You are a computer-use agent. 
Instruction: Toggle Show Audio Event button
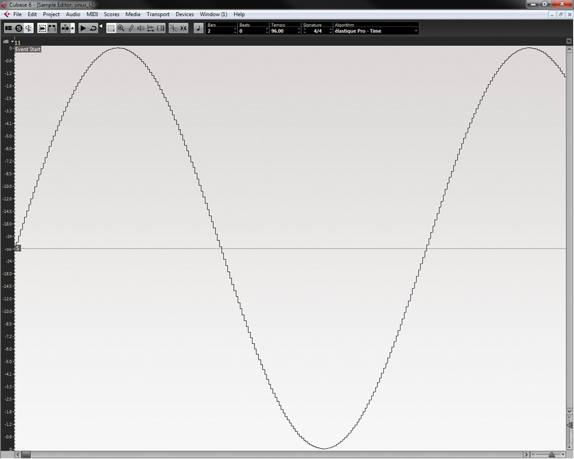(x=43, y=28)
